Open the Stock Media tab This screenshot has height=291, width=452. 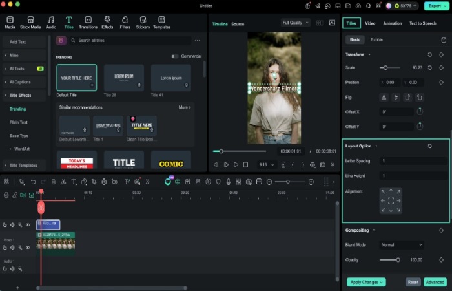click(x=30, y=23)
